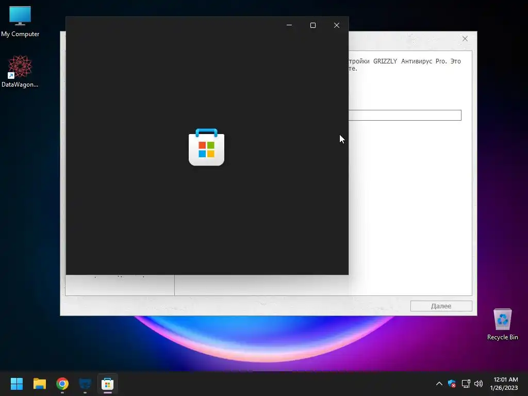Select the DataWagon desktop shortcut
528x396 pixels.
click(x=20, y=71)
